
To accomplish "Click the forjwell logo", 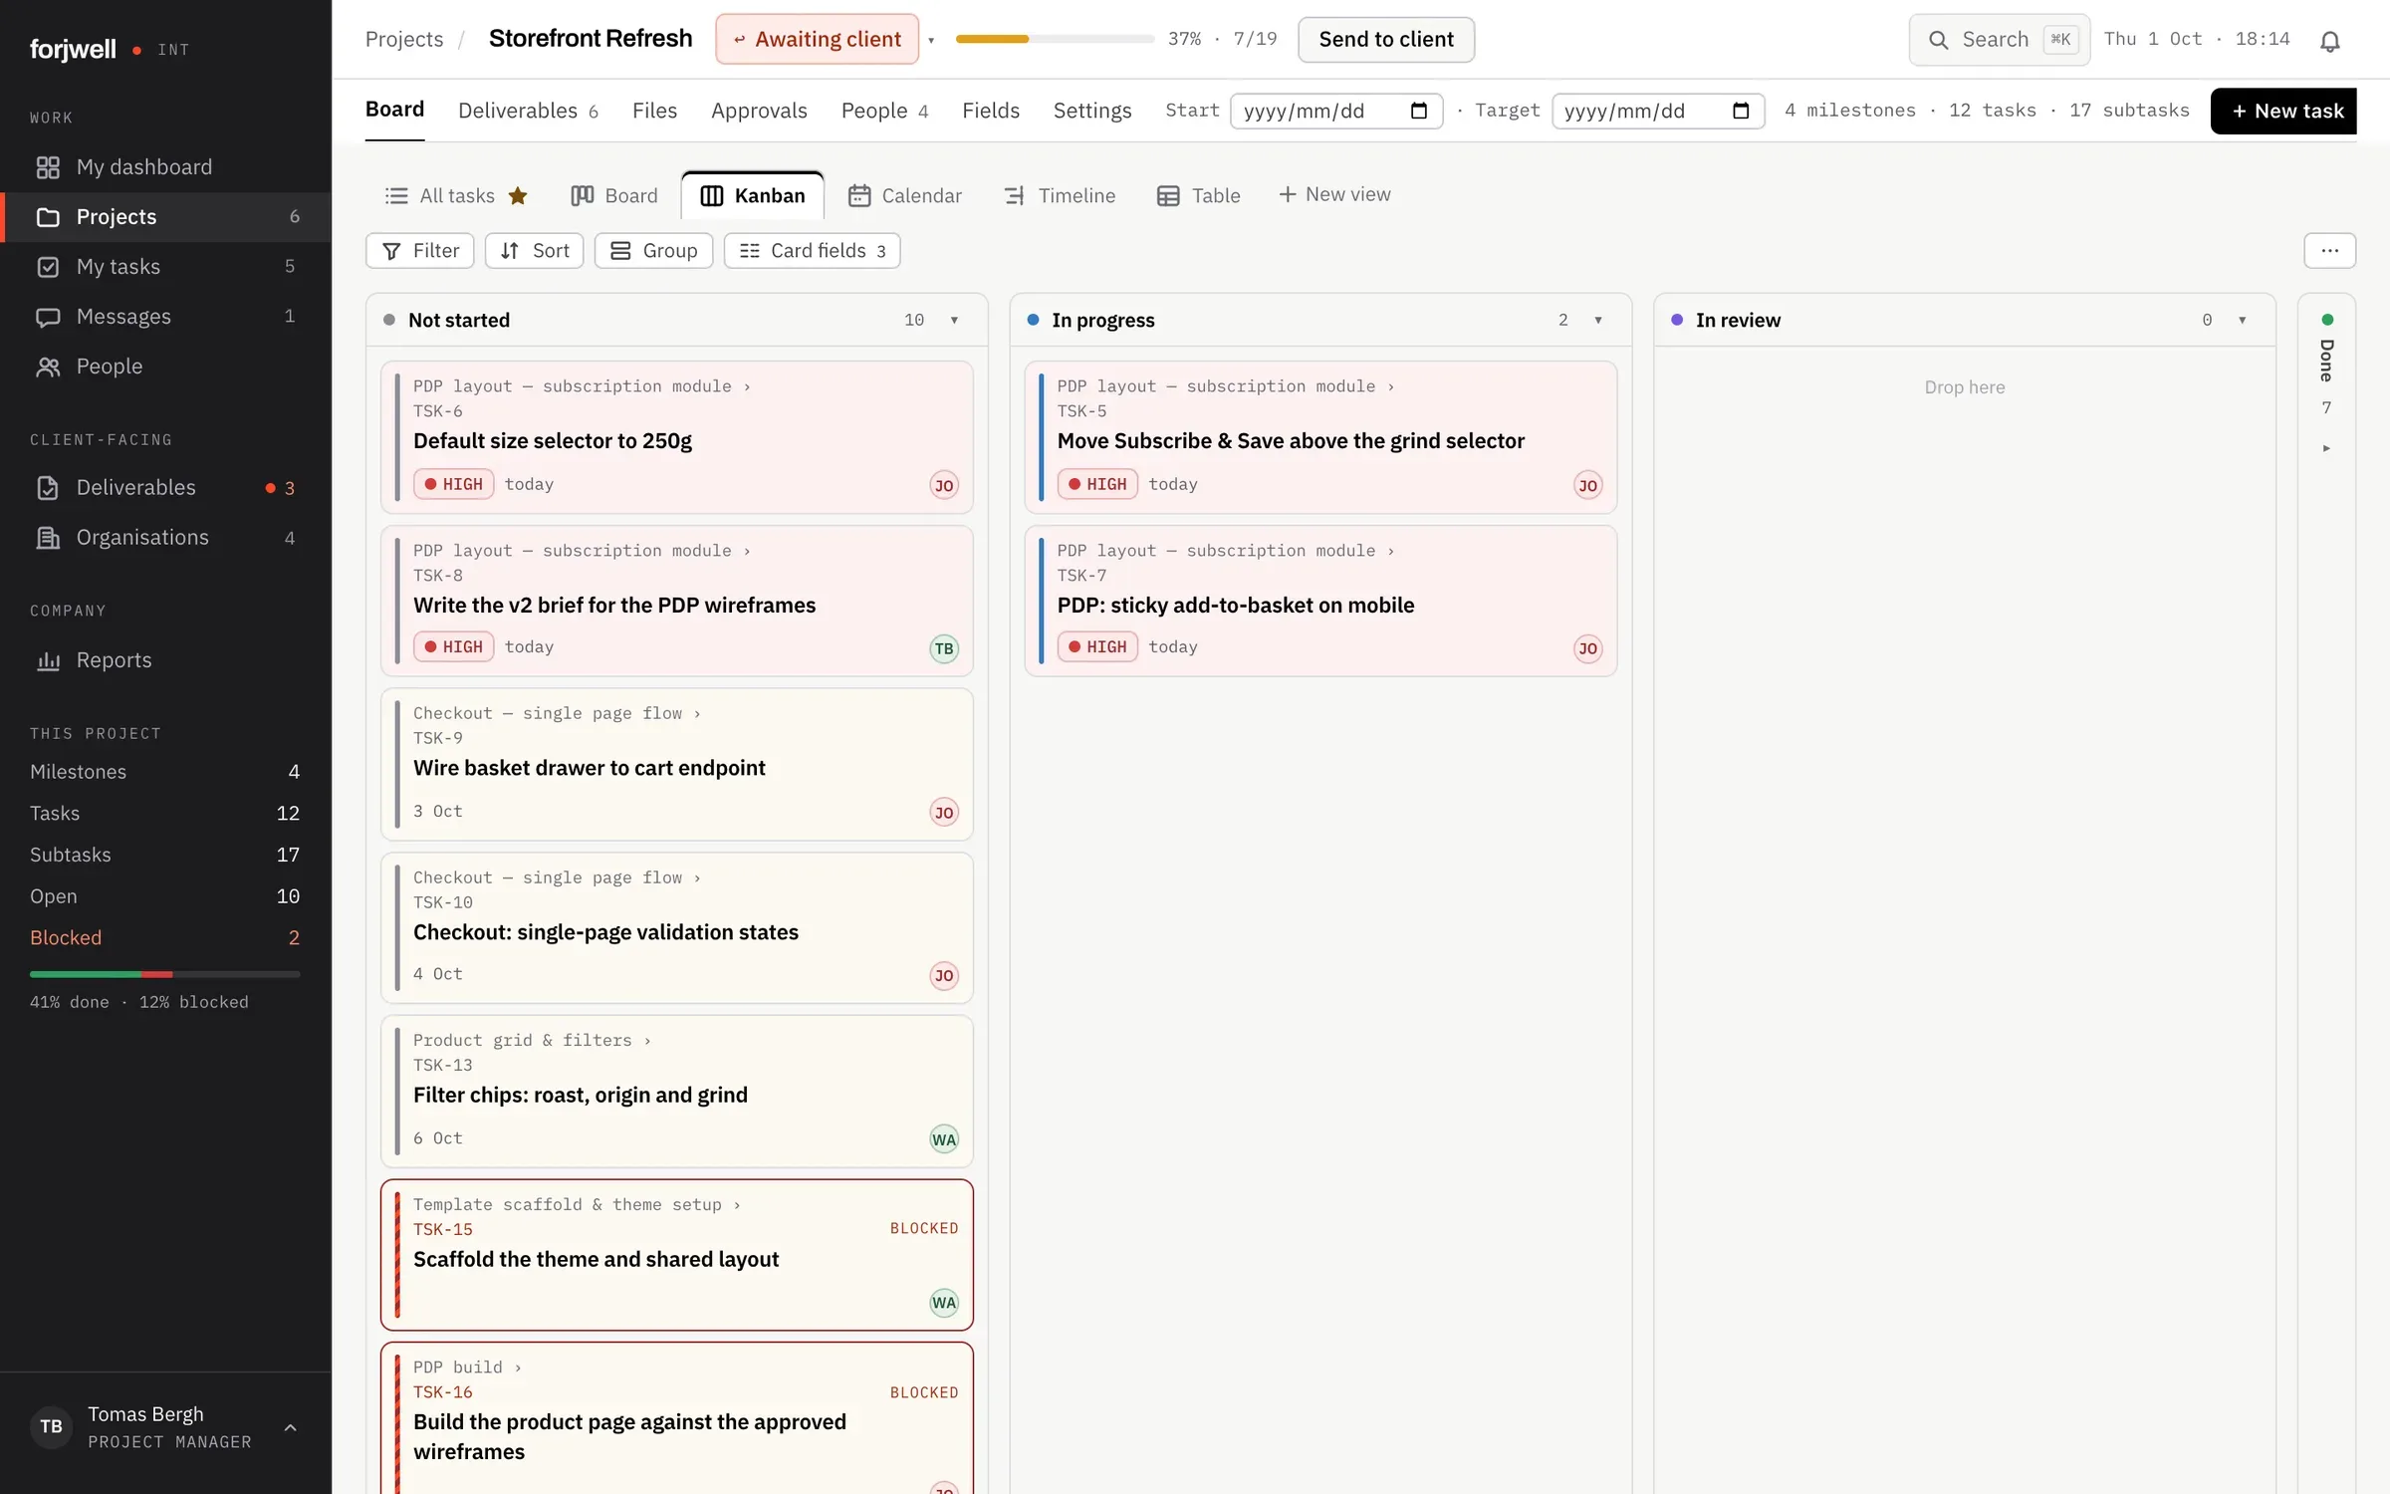I will [x=73, y=49].
